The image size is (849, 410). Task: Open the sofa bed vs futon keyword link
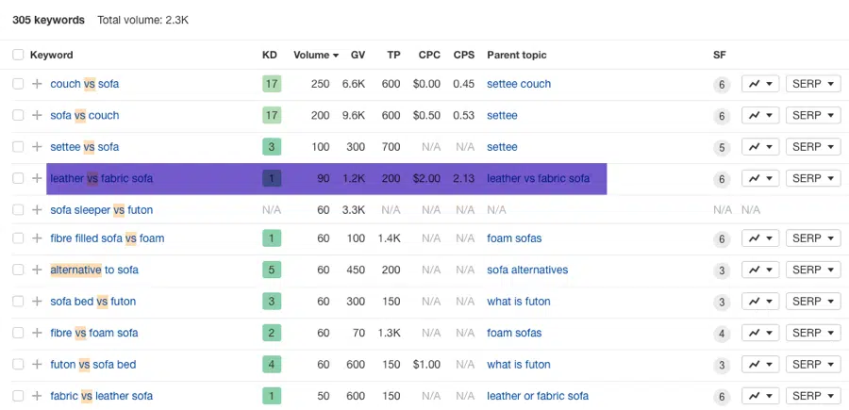[x=92, y=302]
